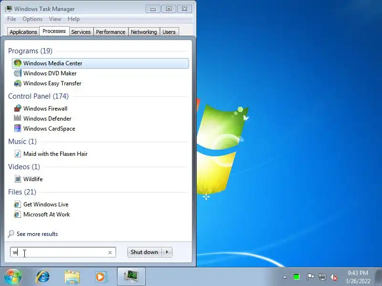Open Task Manager File menu

(x=11, y=19)
